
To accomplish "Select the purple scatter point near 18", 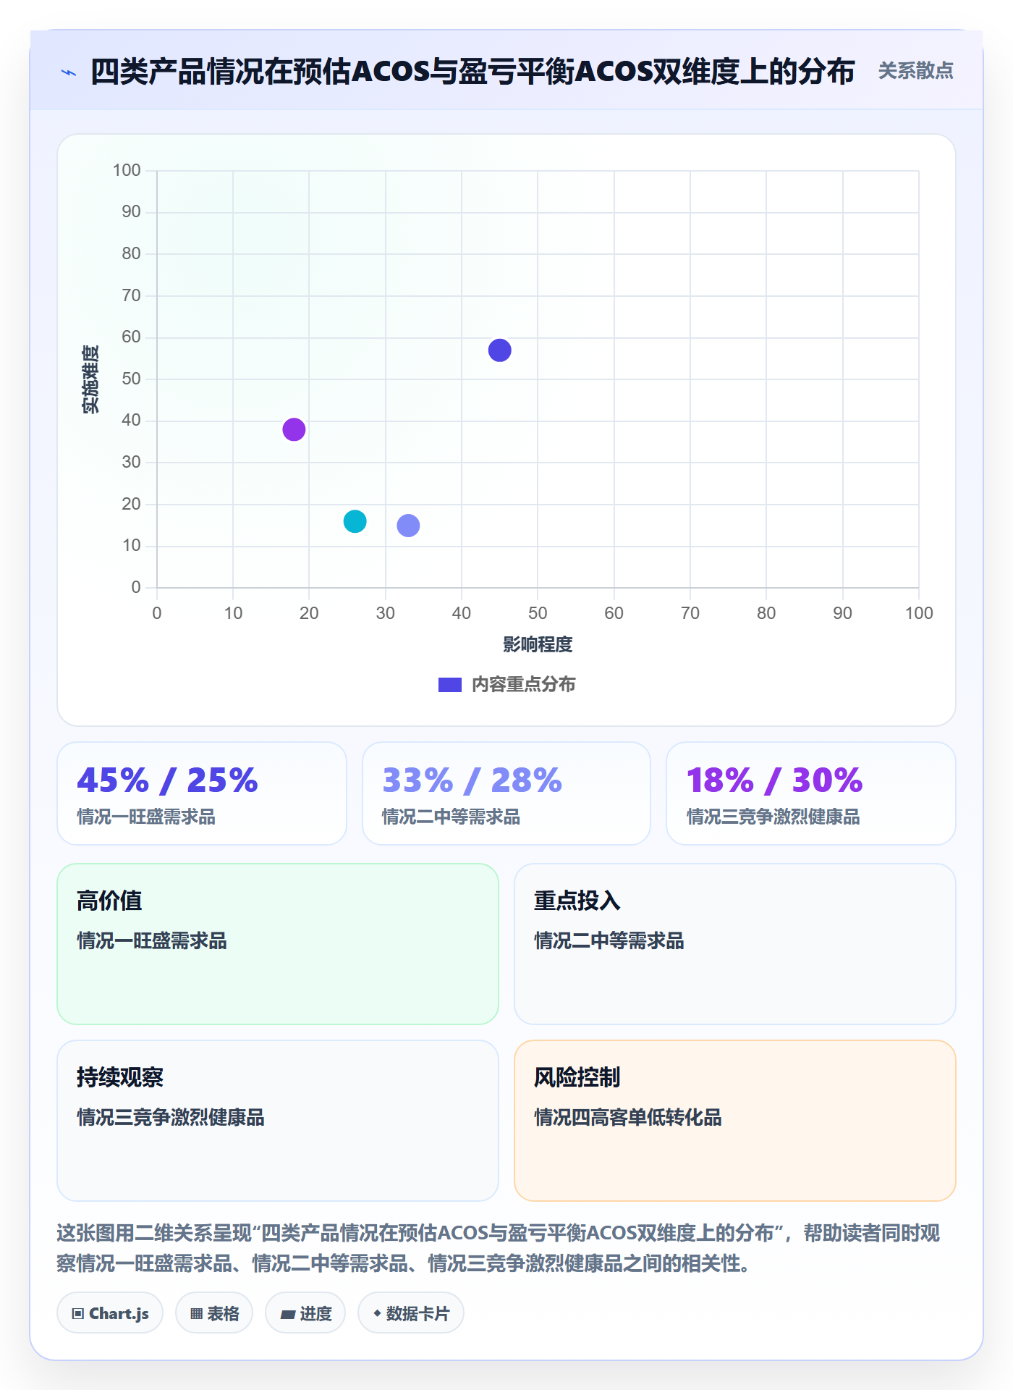I will (x=294, y=429).
